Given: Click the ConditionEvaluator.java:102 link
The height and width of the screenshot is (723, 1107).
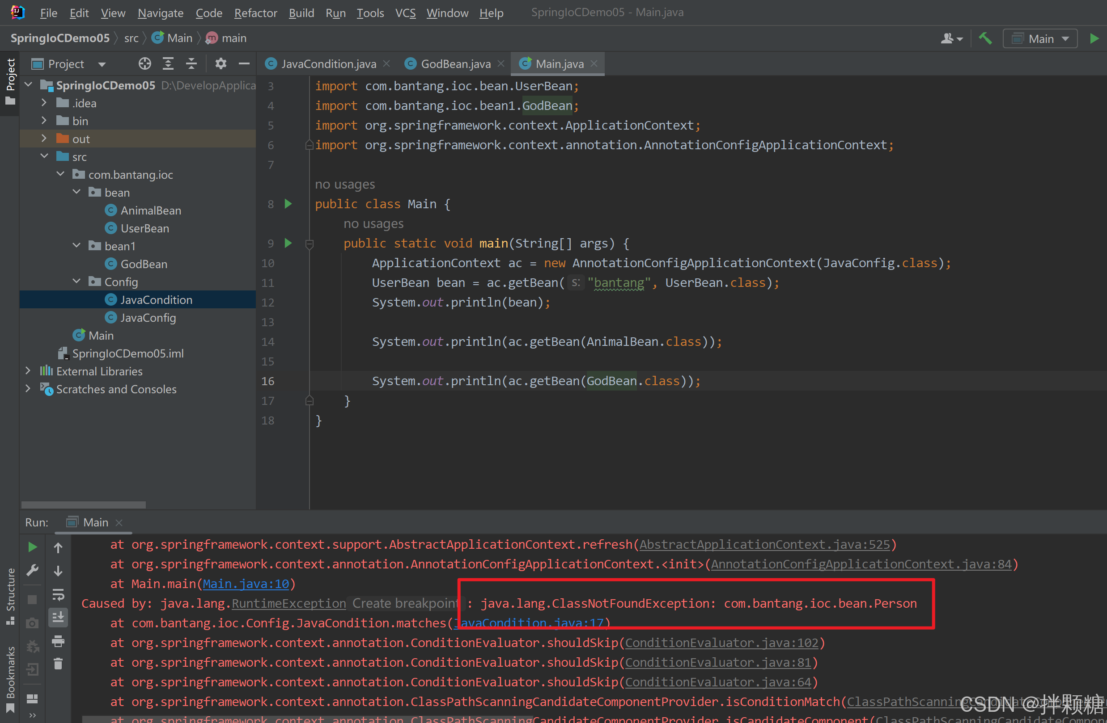Looking at the screenshot, I should pos(721,643).
